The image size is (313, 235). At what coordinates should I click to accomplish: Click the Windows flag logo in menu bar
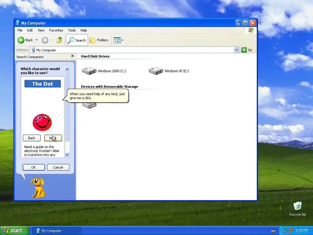click(x=251, y=30)
